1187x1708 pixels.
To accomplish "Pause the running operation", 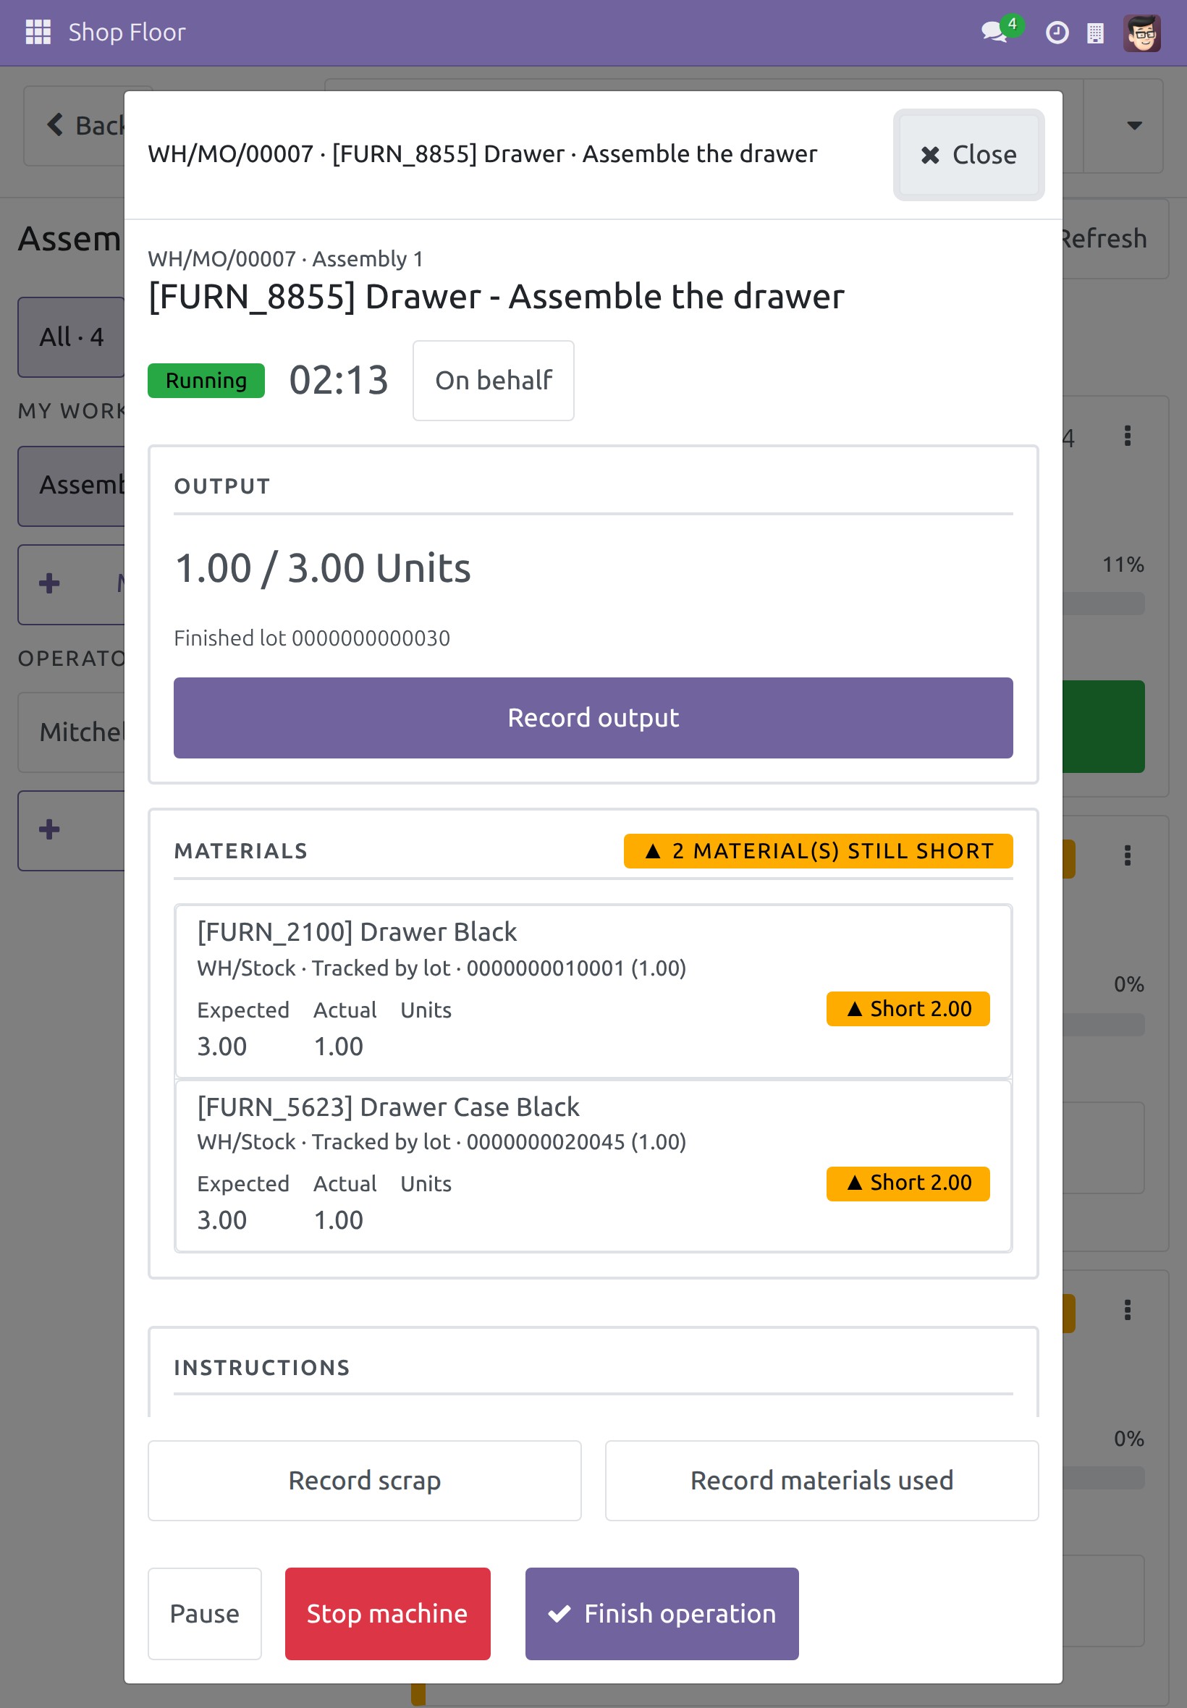I will [x=205, y=1614].
